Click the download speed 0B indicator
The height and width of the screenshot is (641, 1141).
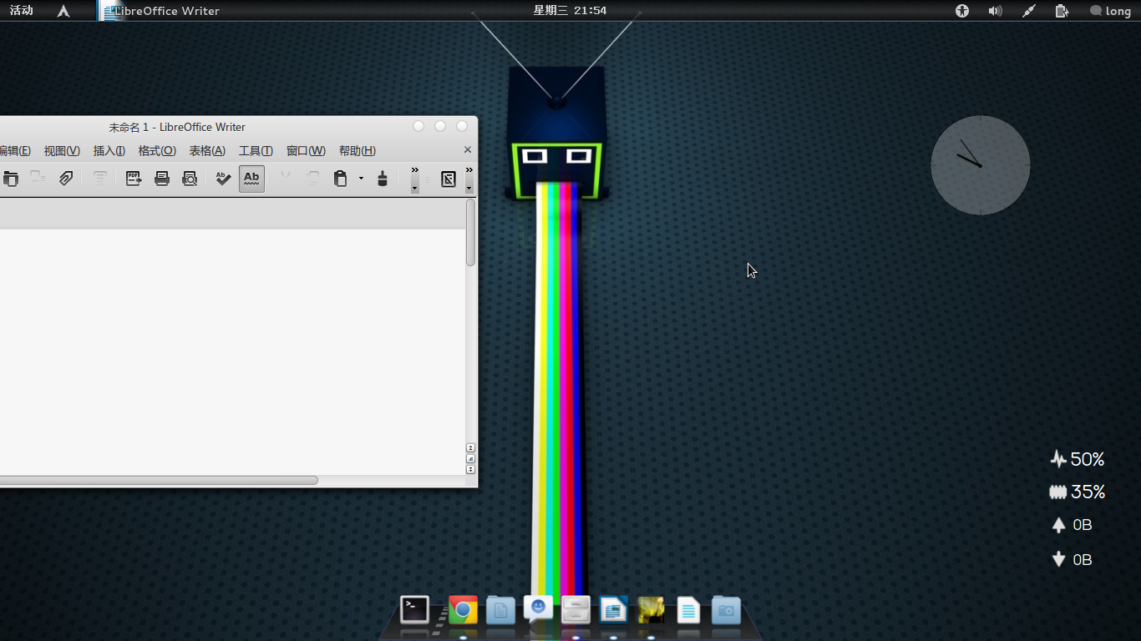[x=1072, y=559]
